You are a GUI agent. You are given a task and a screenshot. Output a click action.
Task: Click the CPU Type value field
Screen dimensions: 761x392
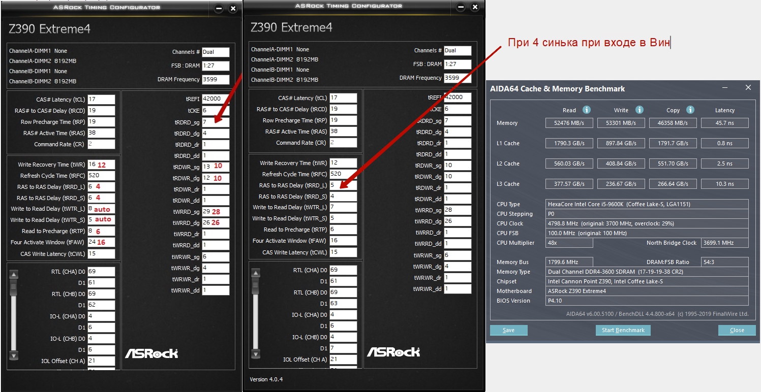pyautogui.click(x=647, y=204)
